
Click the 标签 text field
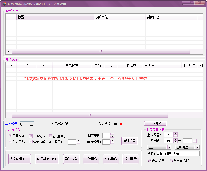coord(178,154)
